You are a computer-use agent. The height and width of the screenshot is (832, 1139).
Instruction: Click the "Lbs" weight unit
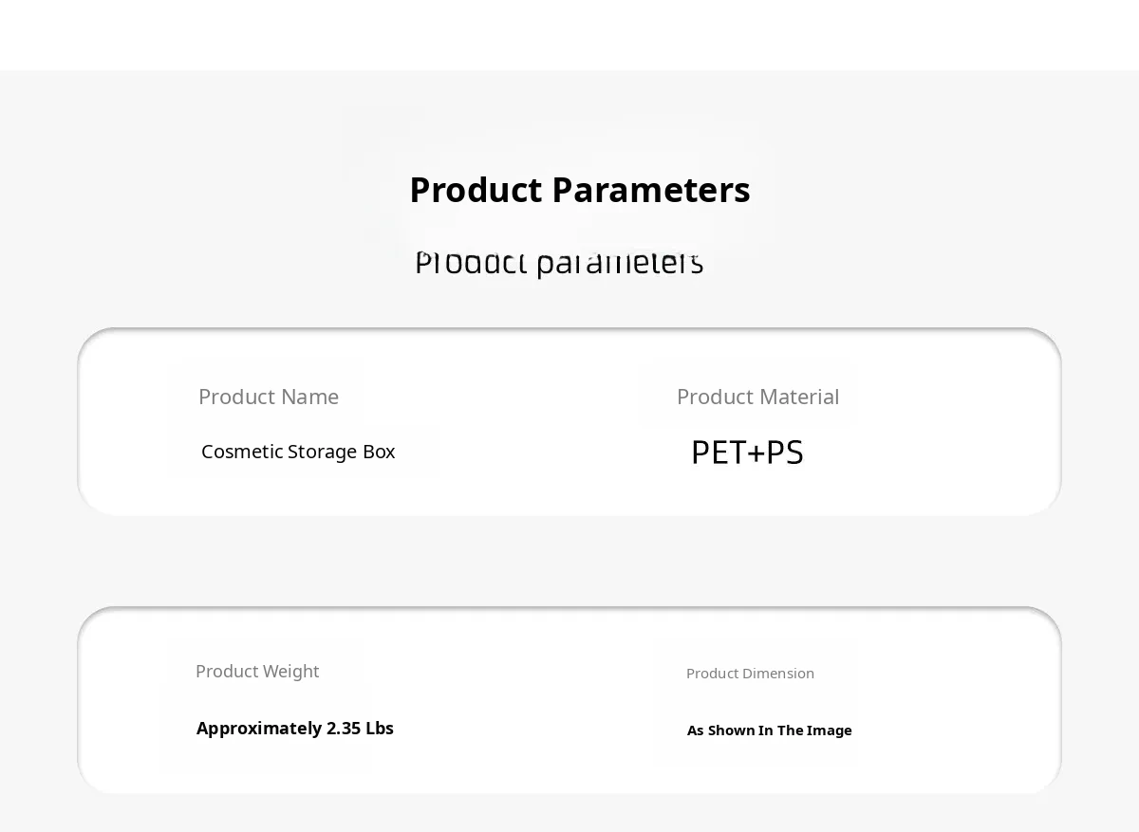[x=380, y=729]
